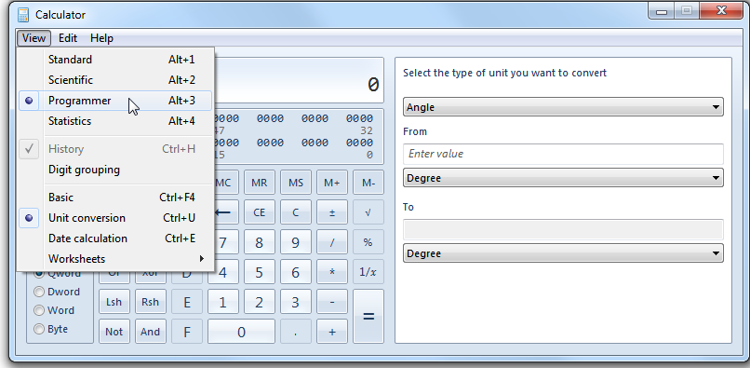Image resolution: width=750 pixels, height=368 pixels.
Task: Click the M+ memory add button
Action: click(x=332, y=183)
